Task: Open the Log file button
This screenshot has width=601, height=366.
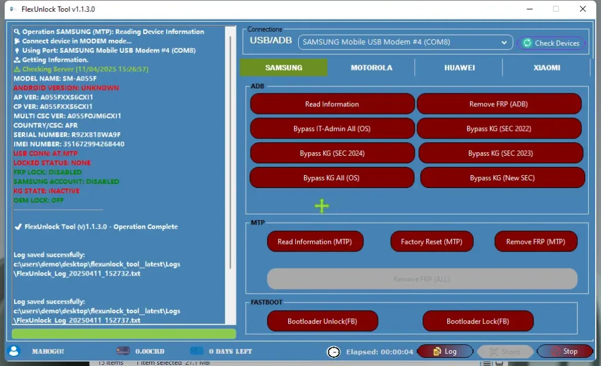Action: pyautogui.click(x=444, y=351)
